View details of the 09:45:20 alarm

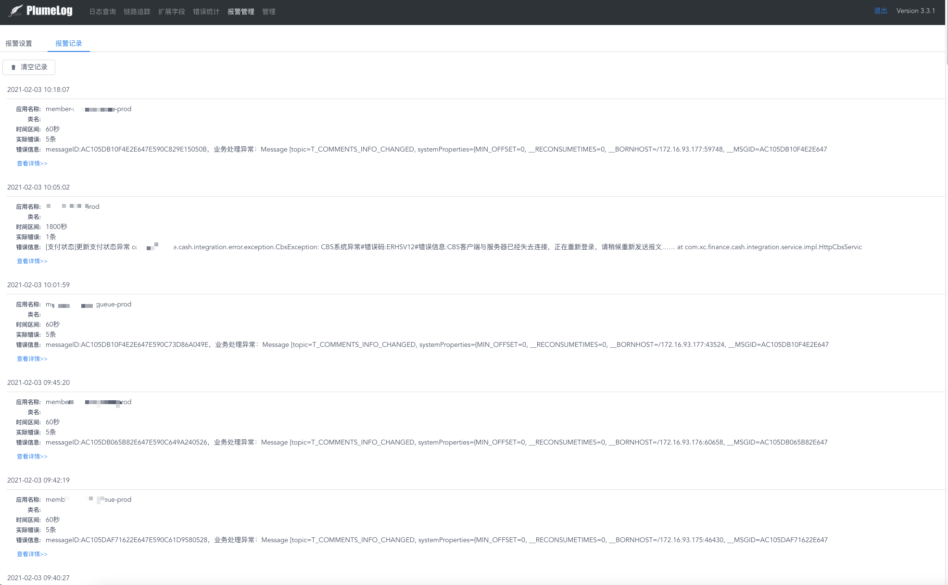(x=32, y=457)
